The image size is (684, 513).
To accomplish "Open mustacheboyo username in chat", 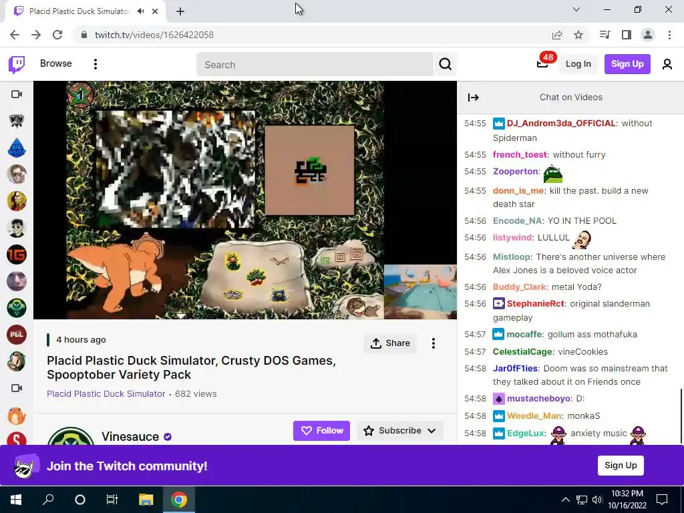I will click(539, 399).
